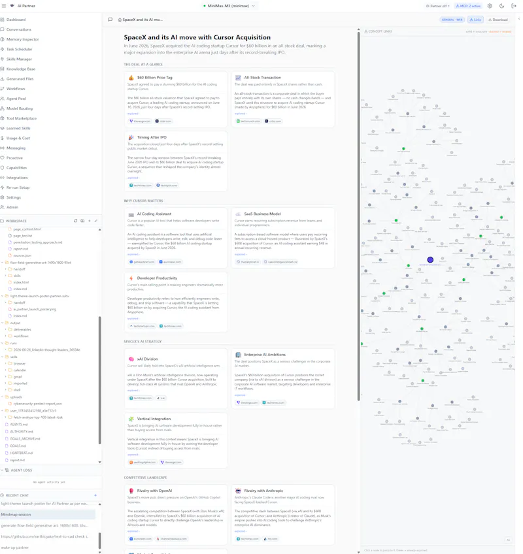Open Model Routing in the sidebar
523x554 pixels.
click(20, 108)
